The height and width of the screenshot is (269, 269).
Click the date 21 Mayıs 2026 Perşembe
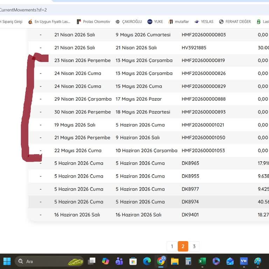82,138
